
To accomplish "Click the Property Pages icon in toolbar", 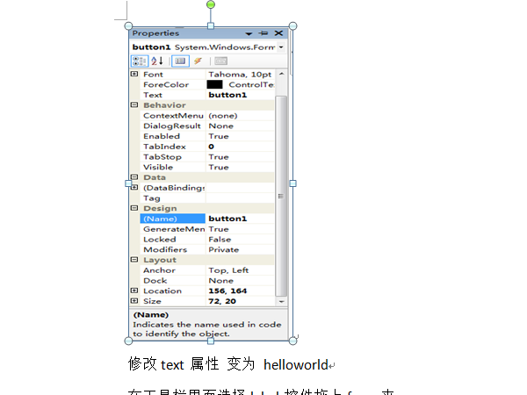I will point(220,61).
